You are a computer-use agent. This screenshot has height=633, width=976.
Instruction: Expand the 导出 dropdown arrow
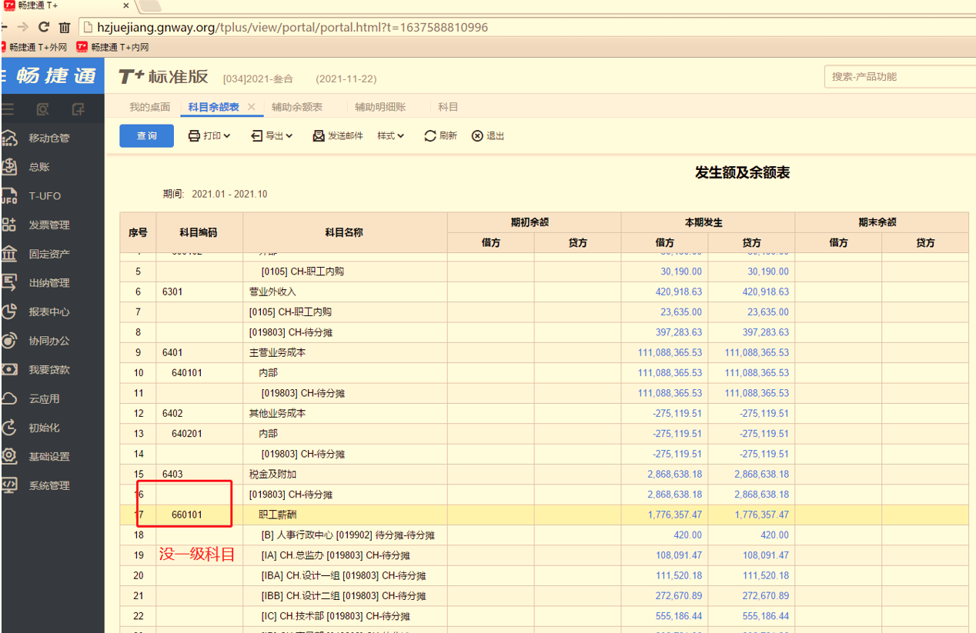pyautogui.click(x=289, y=136)
